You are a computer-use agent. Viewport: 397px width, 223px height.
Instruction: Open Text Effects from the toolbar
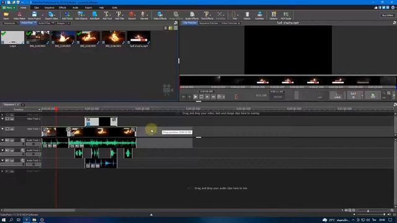207,15
